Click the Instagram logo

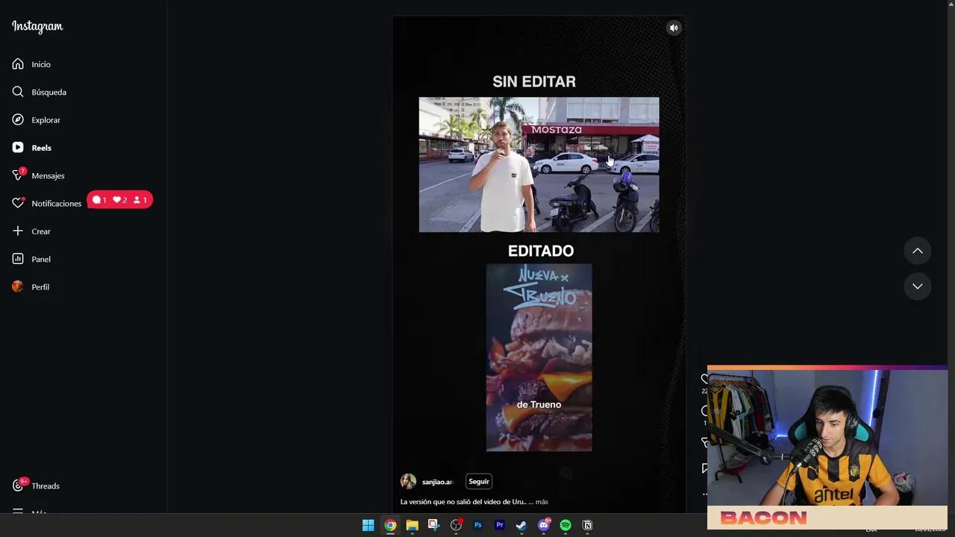[x=37, y=26]
